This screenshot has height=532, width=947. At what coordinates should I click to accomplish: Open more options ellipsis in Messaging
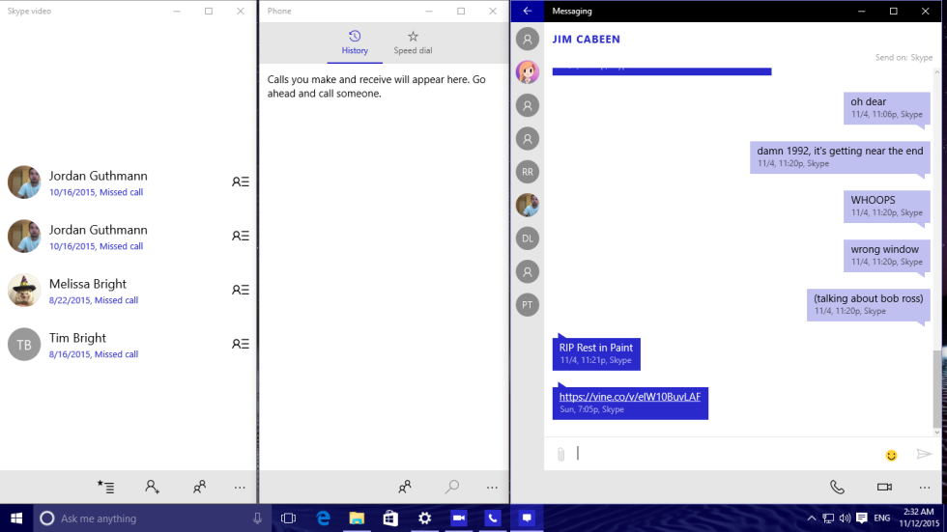coord(925,488)
